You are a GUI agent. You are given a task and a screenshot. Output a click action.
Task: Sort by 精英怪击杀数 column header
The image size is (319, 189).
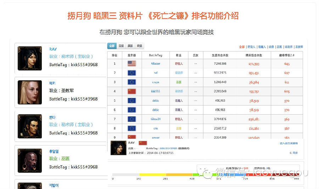pos(254,55)
